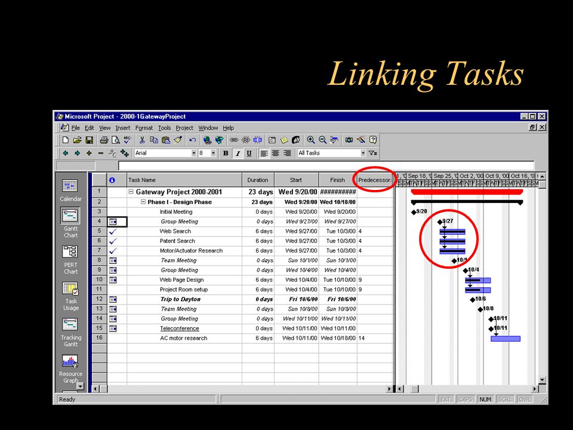Click the Undo arrow icon
The width and height of the screenshot is (573, 430).
coord(193,140)
